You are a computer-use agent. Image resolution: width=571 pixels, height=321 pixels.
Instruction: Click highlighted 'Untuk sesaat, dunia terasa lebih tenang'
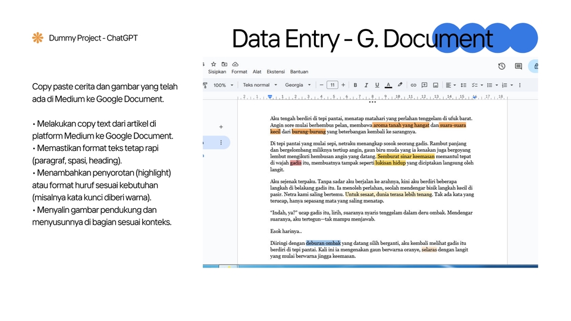(x=388, y=194)
